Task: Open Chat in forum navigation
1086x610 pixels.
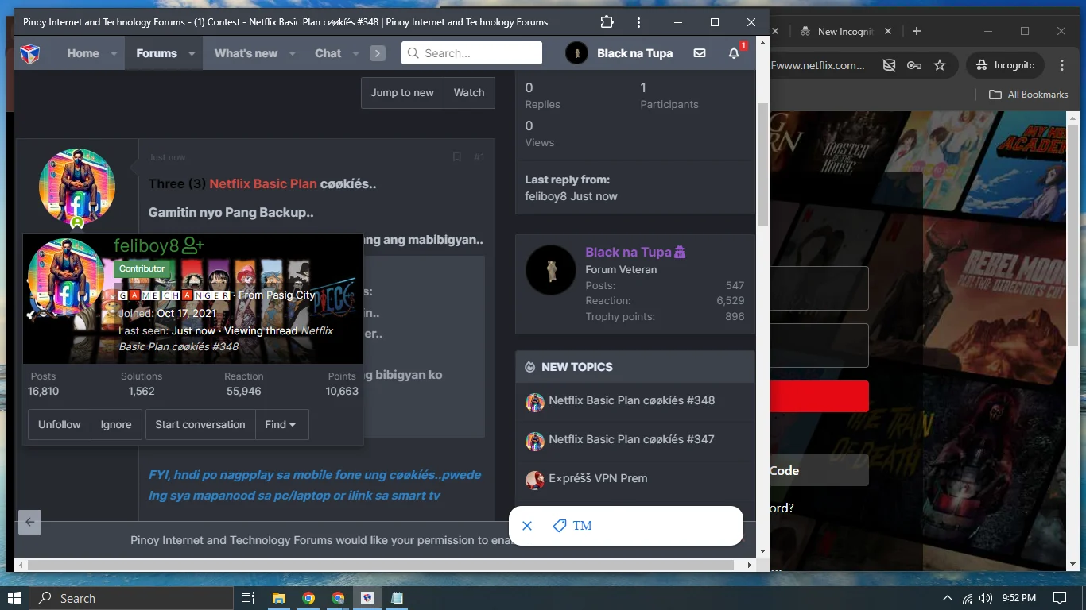Action: pos(328,53)
